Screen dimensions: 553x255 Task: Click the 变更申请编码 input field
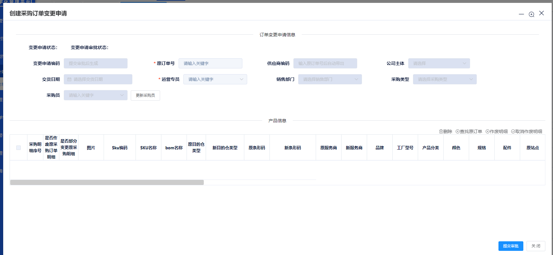click(x=95, y=63)
